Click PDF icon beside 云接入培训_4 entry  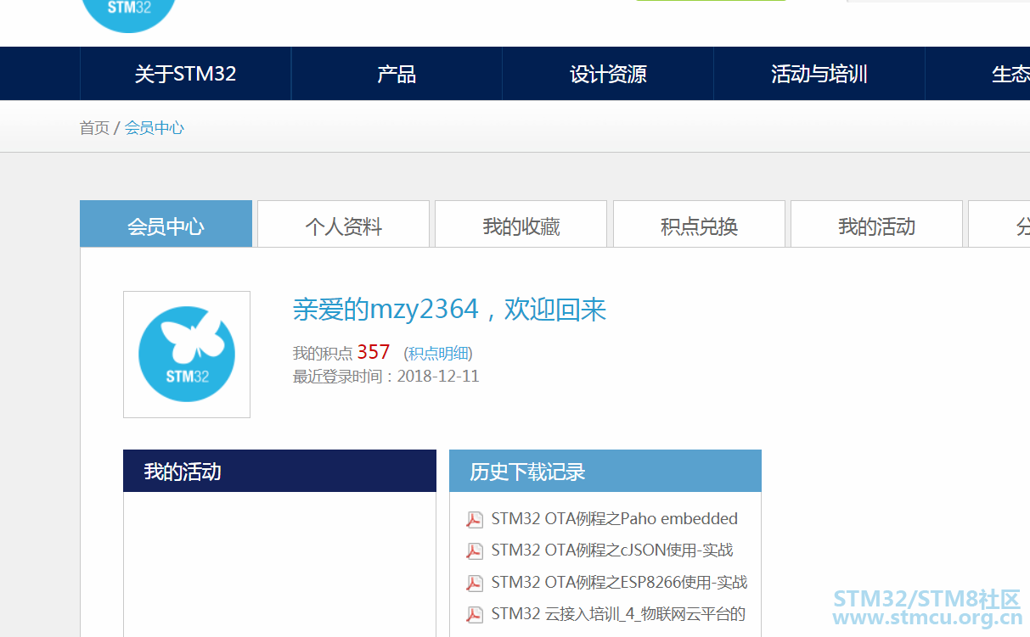475,614
